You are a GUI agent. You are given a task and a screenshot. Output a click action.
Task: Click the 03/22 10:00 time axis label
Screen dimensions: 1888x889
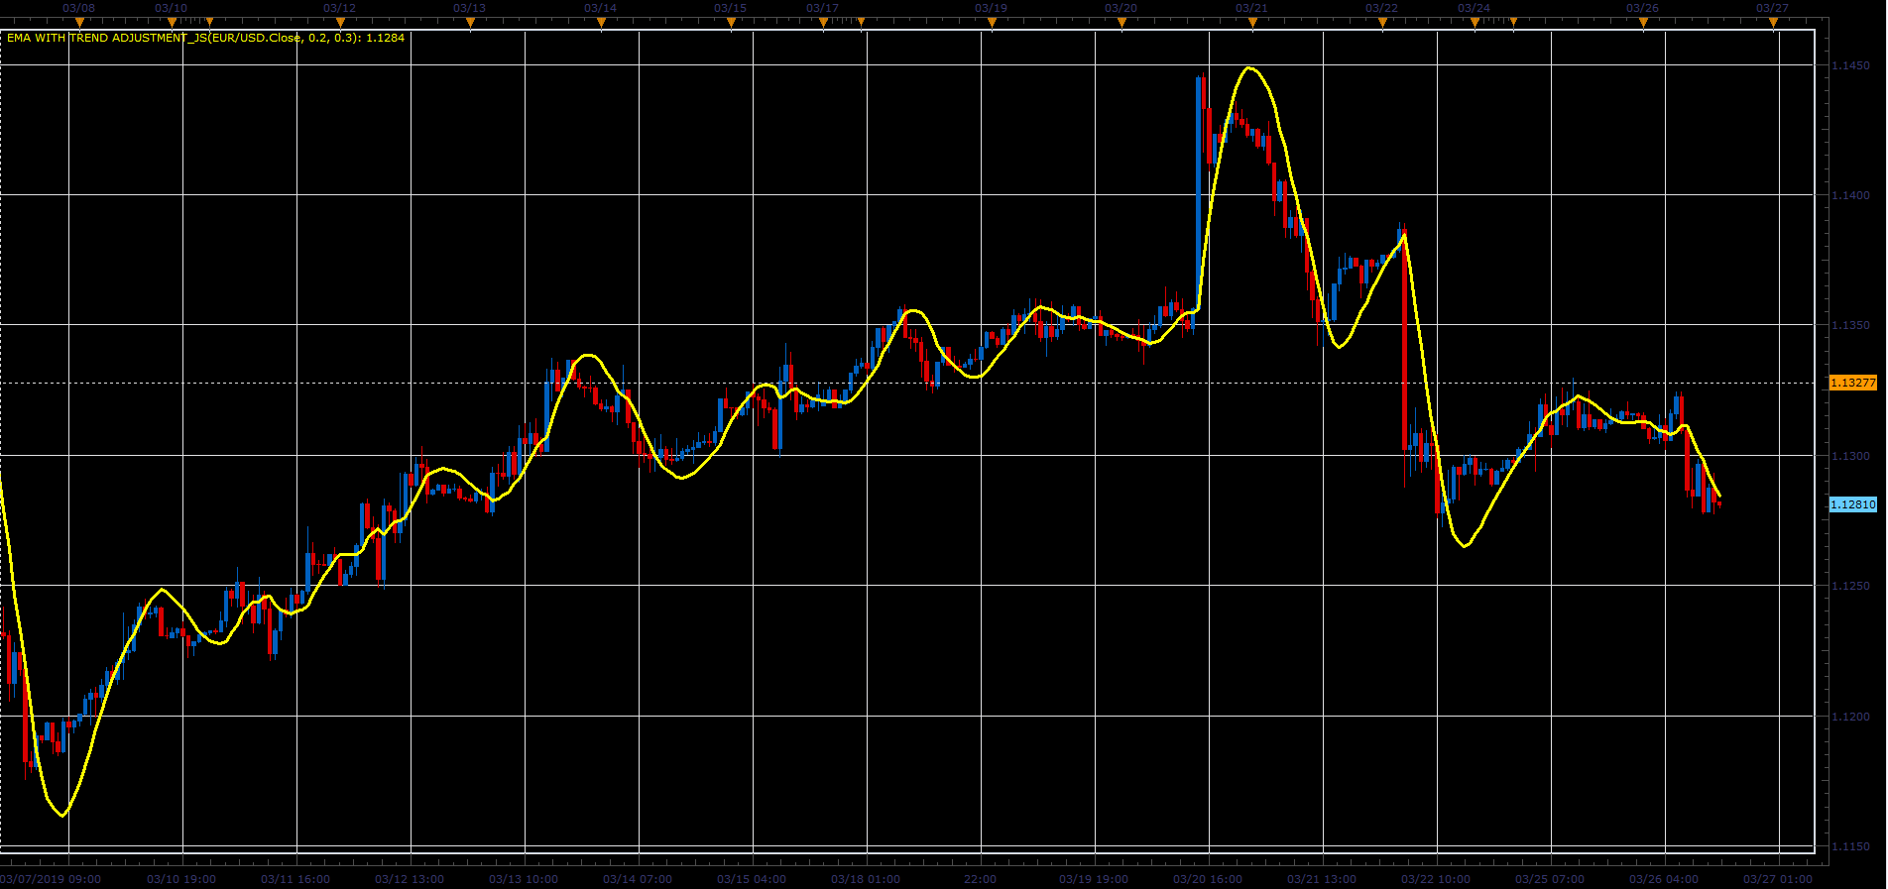click(1436, 879)
